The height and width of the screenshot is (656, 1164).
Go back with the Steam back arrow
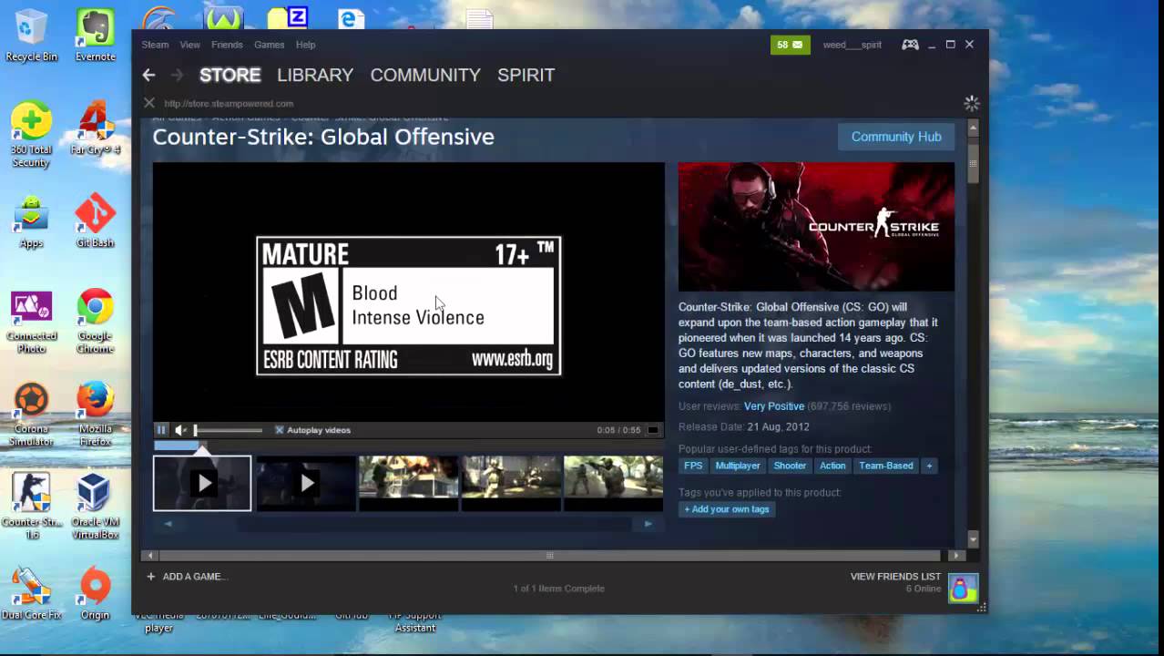pyautogui.click(x=148, y=75)
